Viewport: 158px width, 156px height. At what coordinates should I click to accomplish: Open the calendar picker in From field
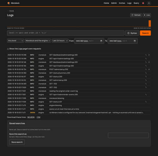click(x=101, y=41)
